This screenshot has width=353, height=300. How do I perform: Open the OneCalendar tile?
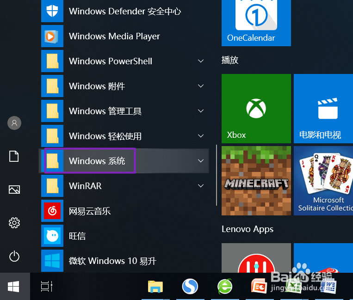(x=256, y=23)
